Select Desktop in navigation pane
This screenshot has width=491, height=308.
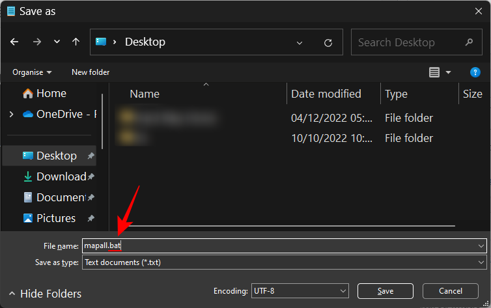(49, 156)
